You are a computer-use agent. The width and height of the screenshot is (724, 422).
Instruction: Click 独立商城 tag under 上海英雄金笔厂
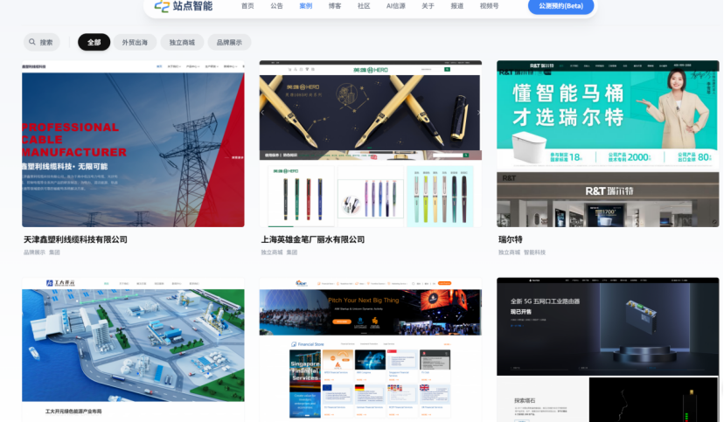[x=272, y=253]
